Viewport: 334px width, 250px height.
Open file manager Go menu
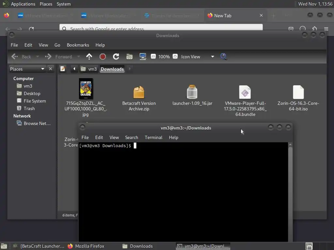point(57,45)
